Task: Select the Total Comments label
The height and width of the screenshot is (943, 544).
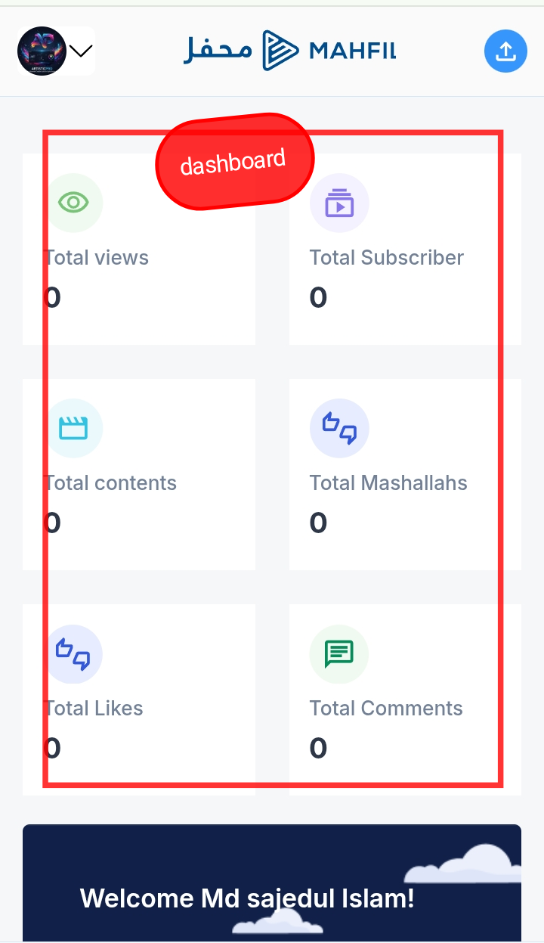Action: coord(386,709)
